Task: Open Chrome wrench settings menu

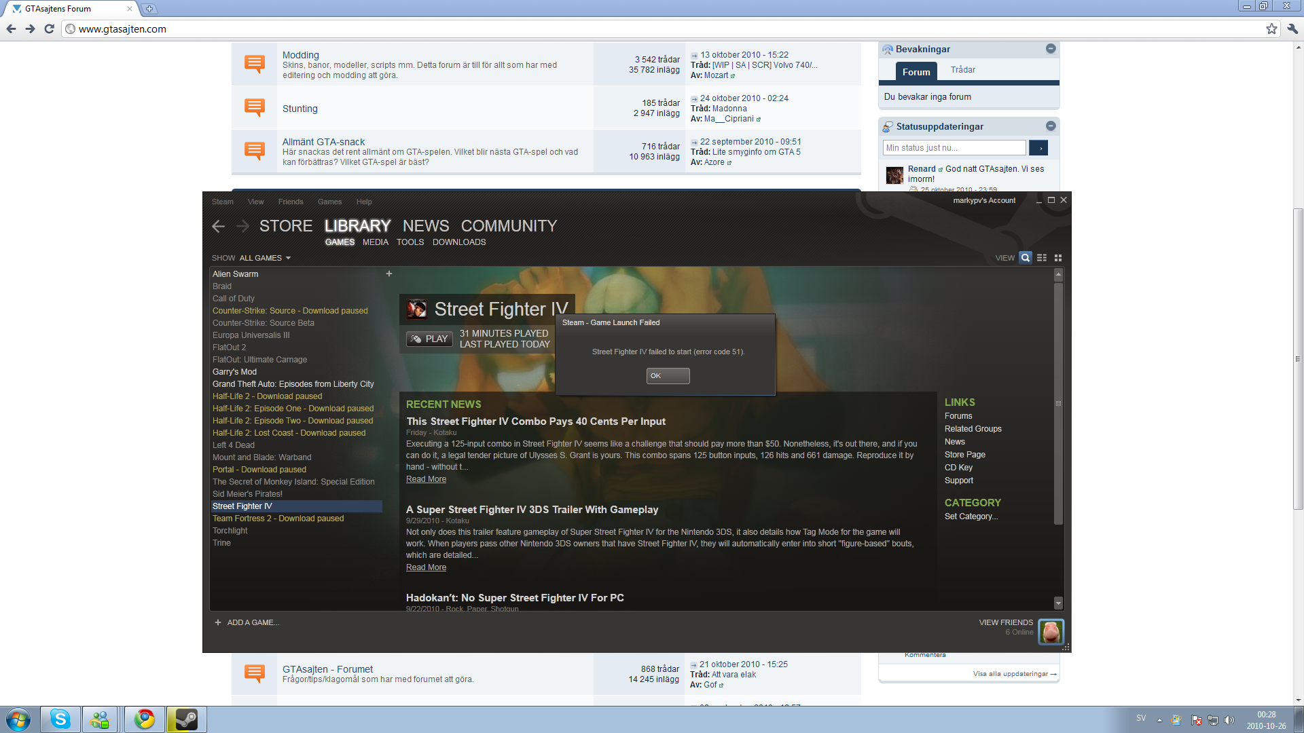Action: click(1292, 29)
